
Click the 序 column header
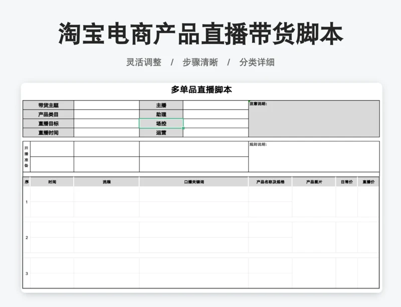click(27, 182)
